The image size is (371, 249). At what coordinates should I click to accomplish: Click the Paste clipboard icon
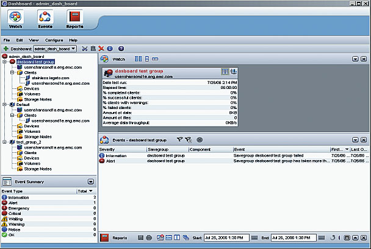point(93,49)
